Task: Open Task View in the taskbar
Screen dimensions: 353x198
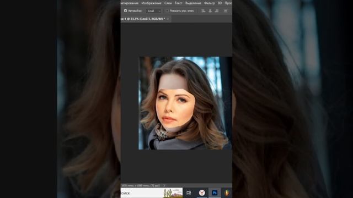Action: 189,193
